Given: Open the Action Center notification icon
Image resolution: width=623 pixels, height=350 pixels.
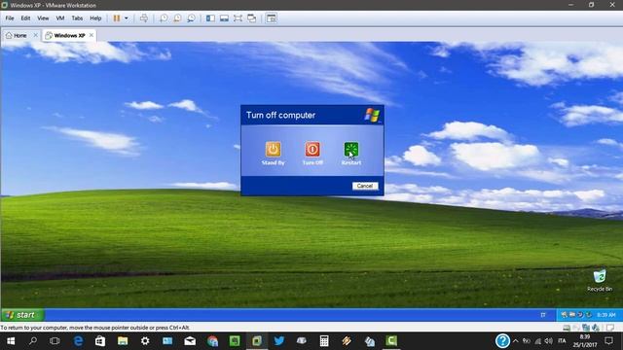Looking at the screenshot, I should pos(608,341).
